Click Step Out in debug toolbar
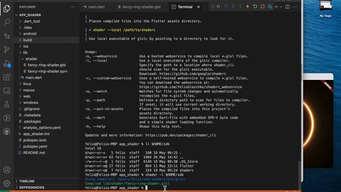Image resolution: width=341 pixels, height=192 pixels. point(240,7)
